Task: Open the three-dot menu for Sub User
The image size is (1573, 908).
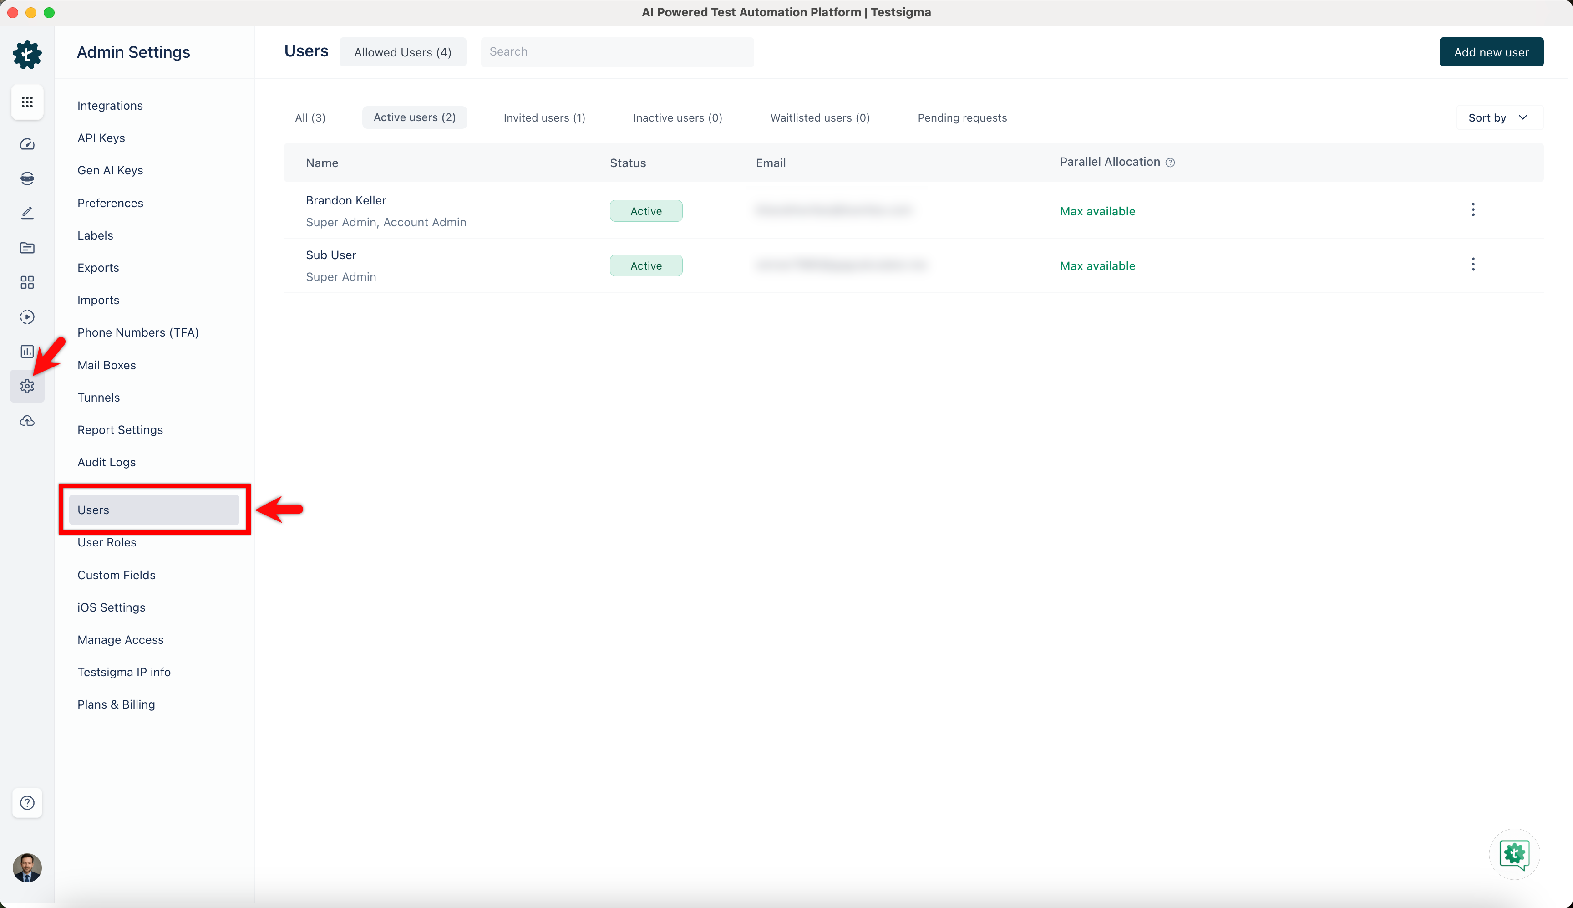Action: coord(1473,265)
